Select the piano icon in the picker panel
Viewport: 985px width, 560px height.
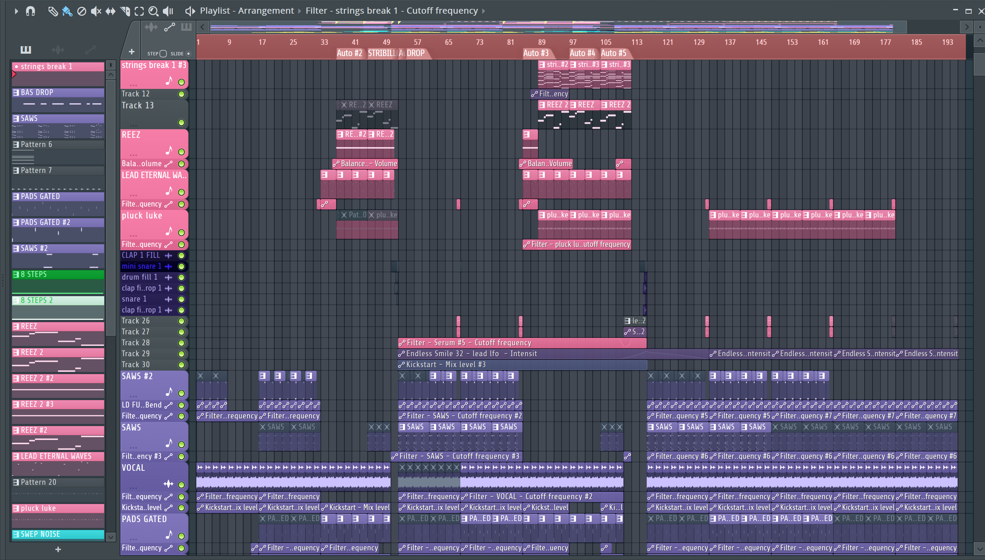coord(26,50)
